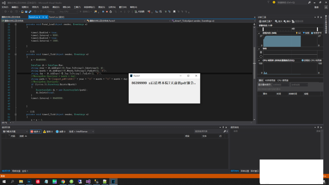Toggle the Errors 0 filter button
This screenshot has height=185, width=329.
[x=35, y=132]
